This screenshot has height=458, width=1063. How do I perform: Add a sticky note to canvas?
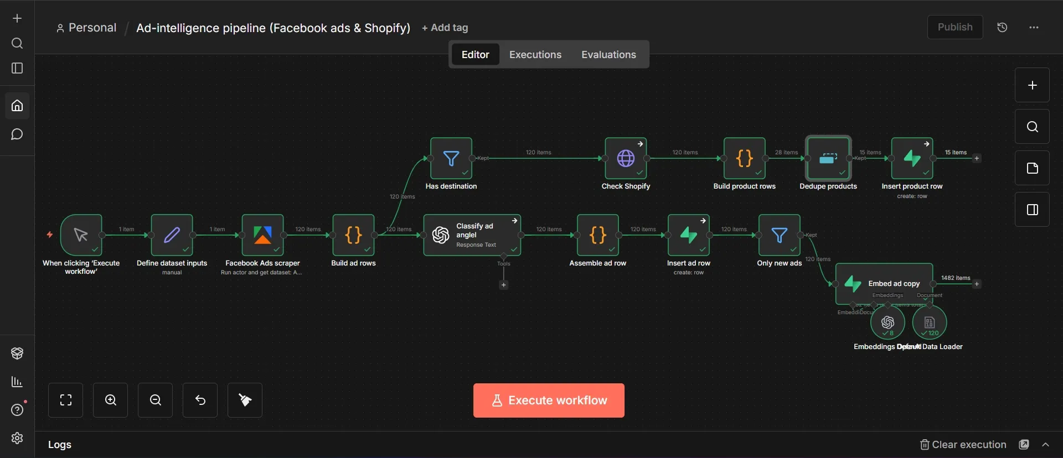1032,168
